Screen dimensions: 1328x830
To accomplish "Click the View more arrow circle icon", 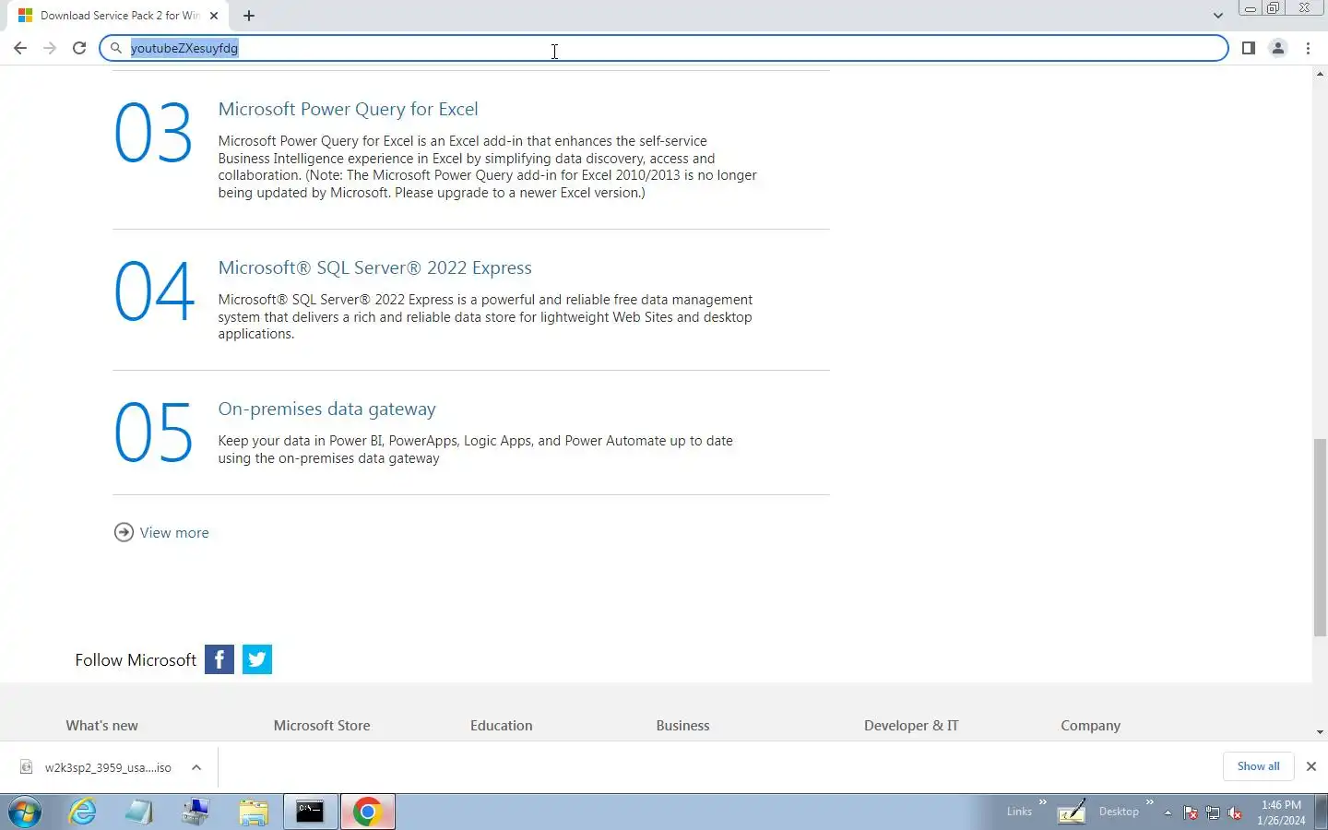I will (124, 532).
